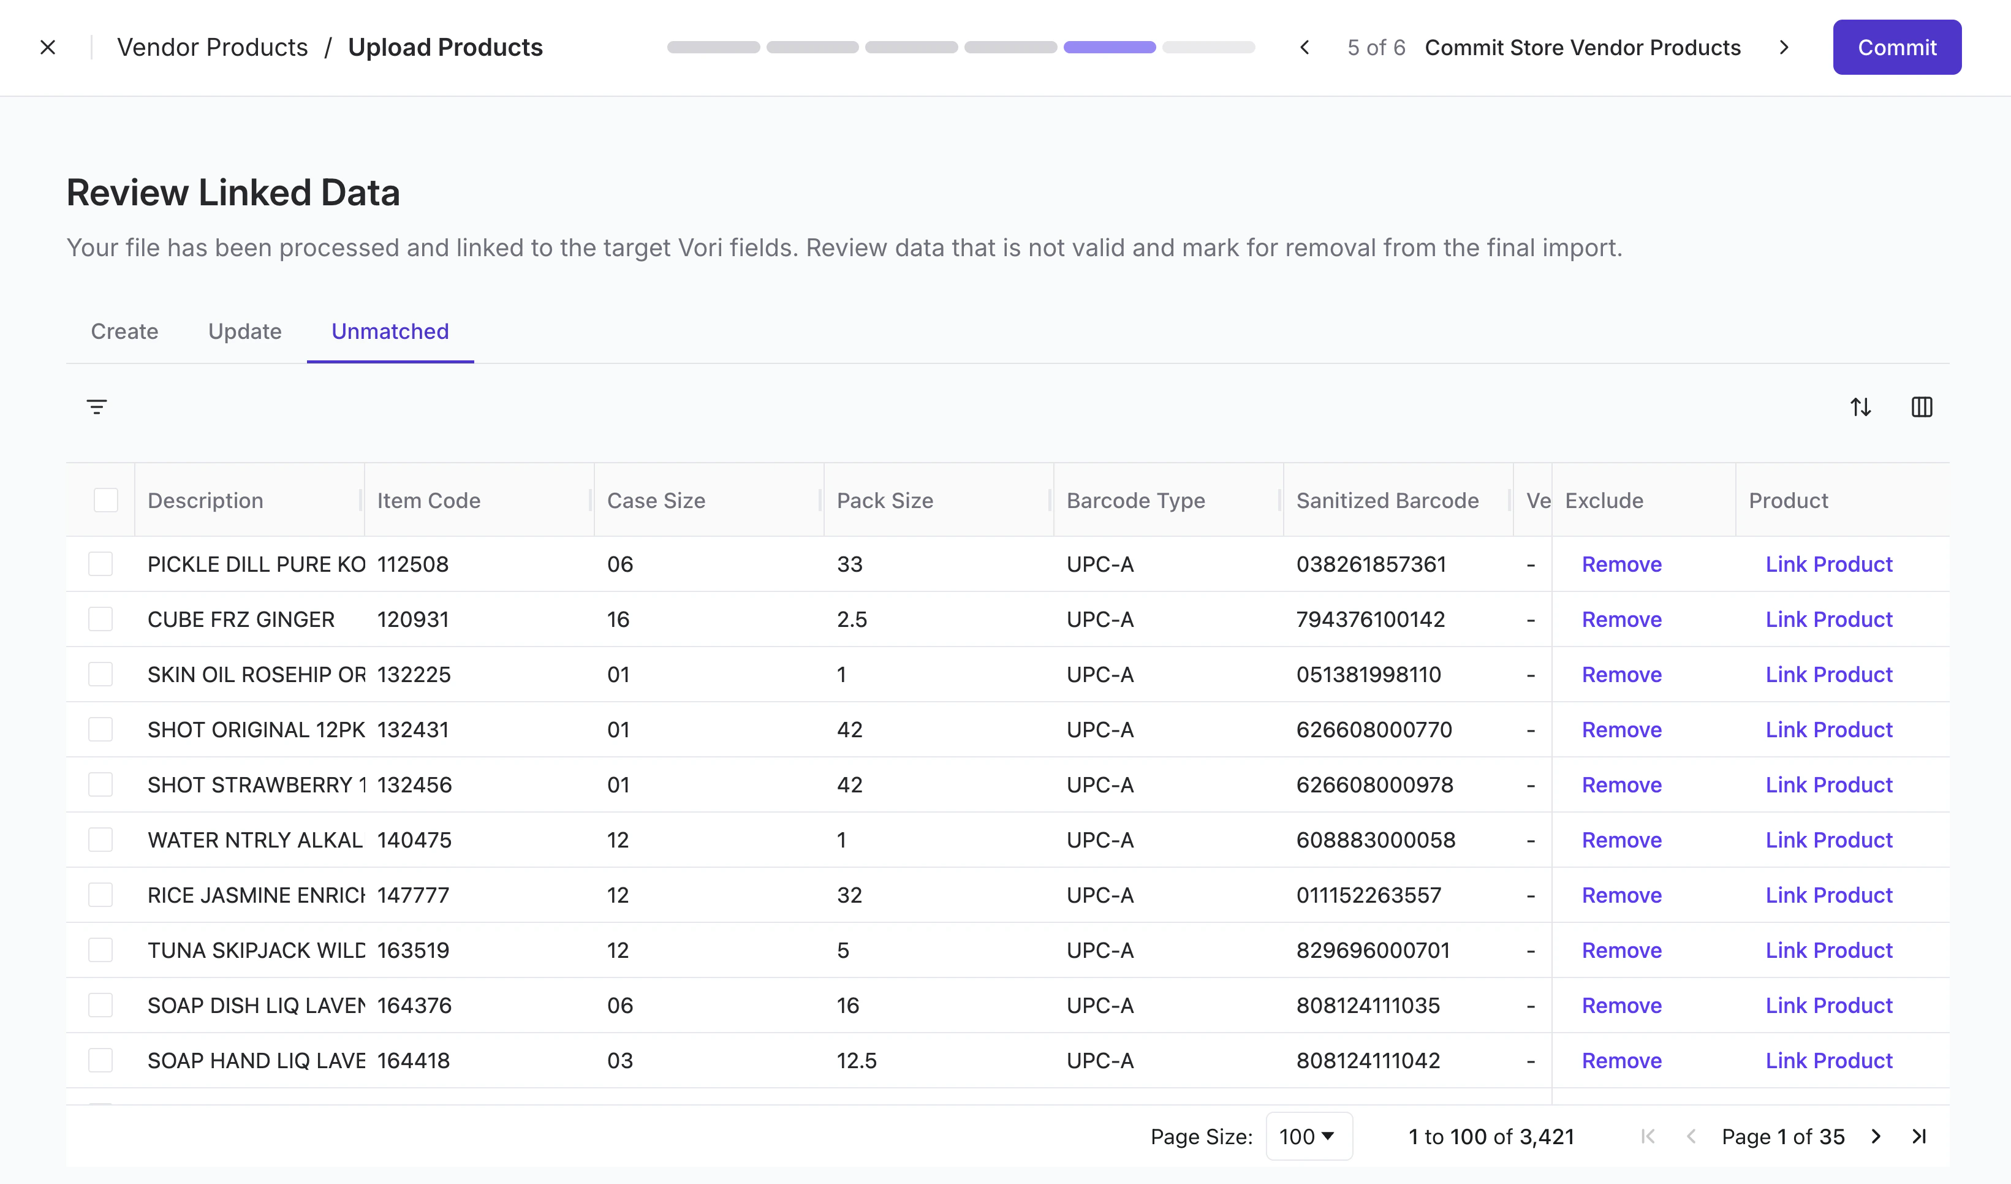Open the column chooser icon
This screenshot has width=2011, height=1184.
click(x=1922, y=407)
